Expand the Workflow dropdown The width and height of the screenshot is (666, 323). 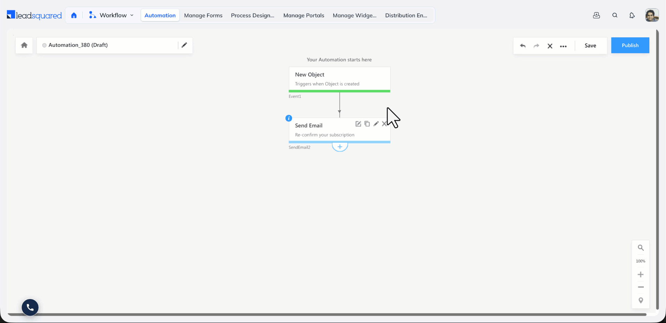[x=111, y=15]
